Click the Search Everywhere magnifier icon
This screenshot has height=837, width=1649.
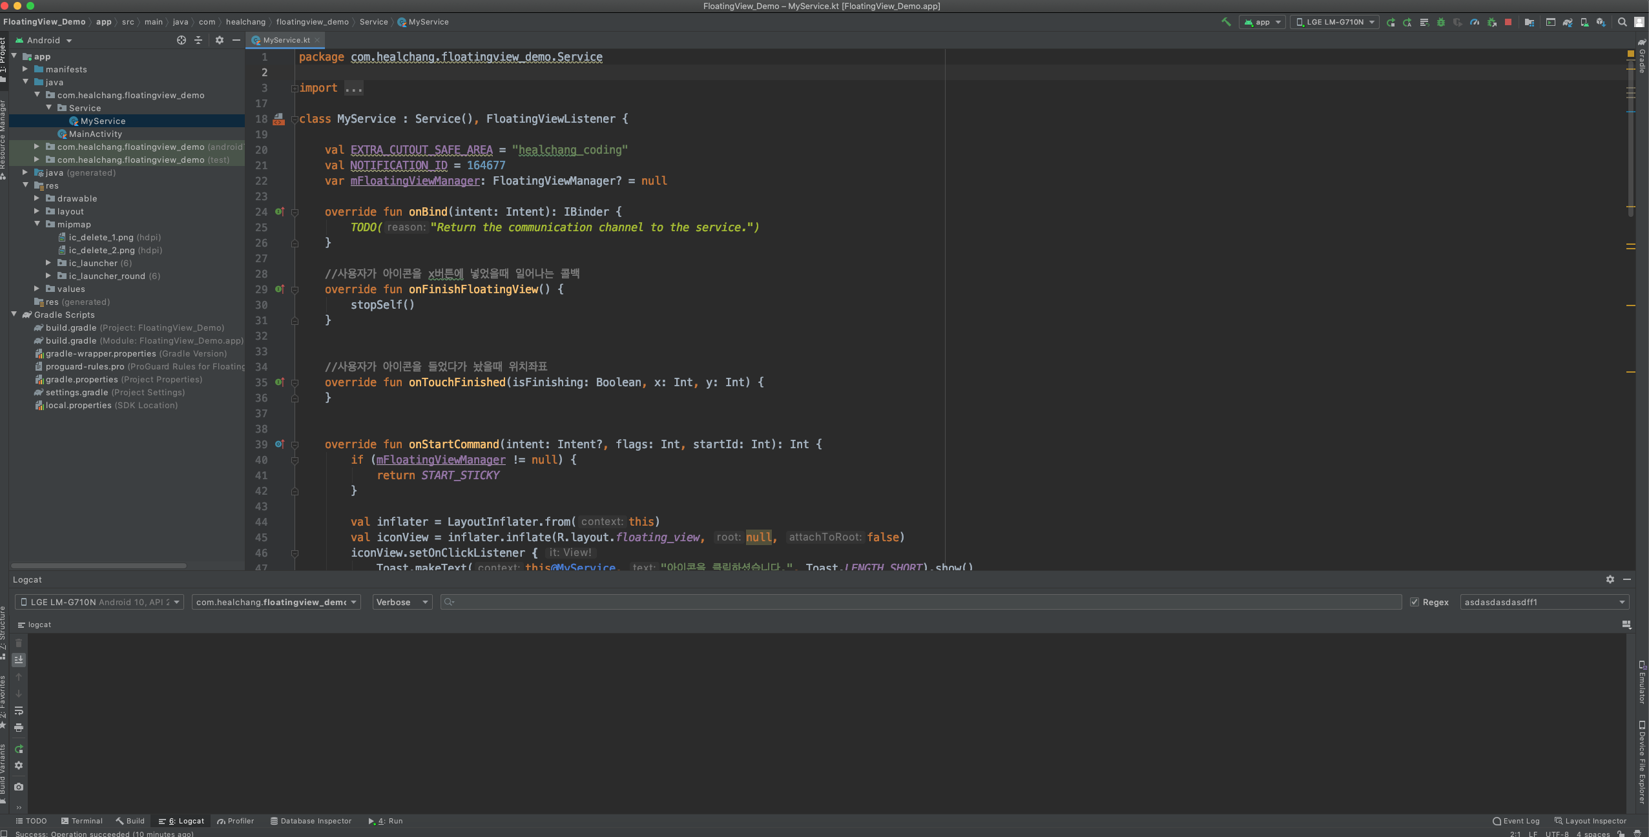pyautogui.click(x=1622, y=22)
